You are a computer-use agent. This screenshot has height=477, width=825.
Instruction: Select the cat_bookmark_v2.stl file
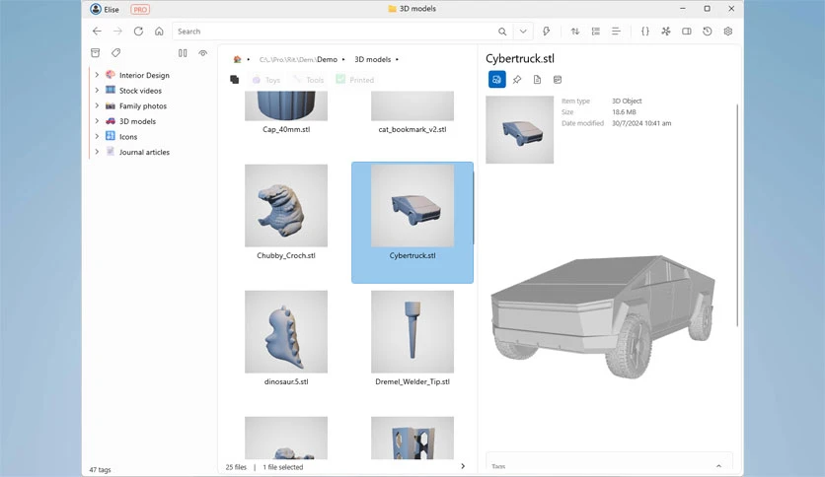(412, 112)
